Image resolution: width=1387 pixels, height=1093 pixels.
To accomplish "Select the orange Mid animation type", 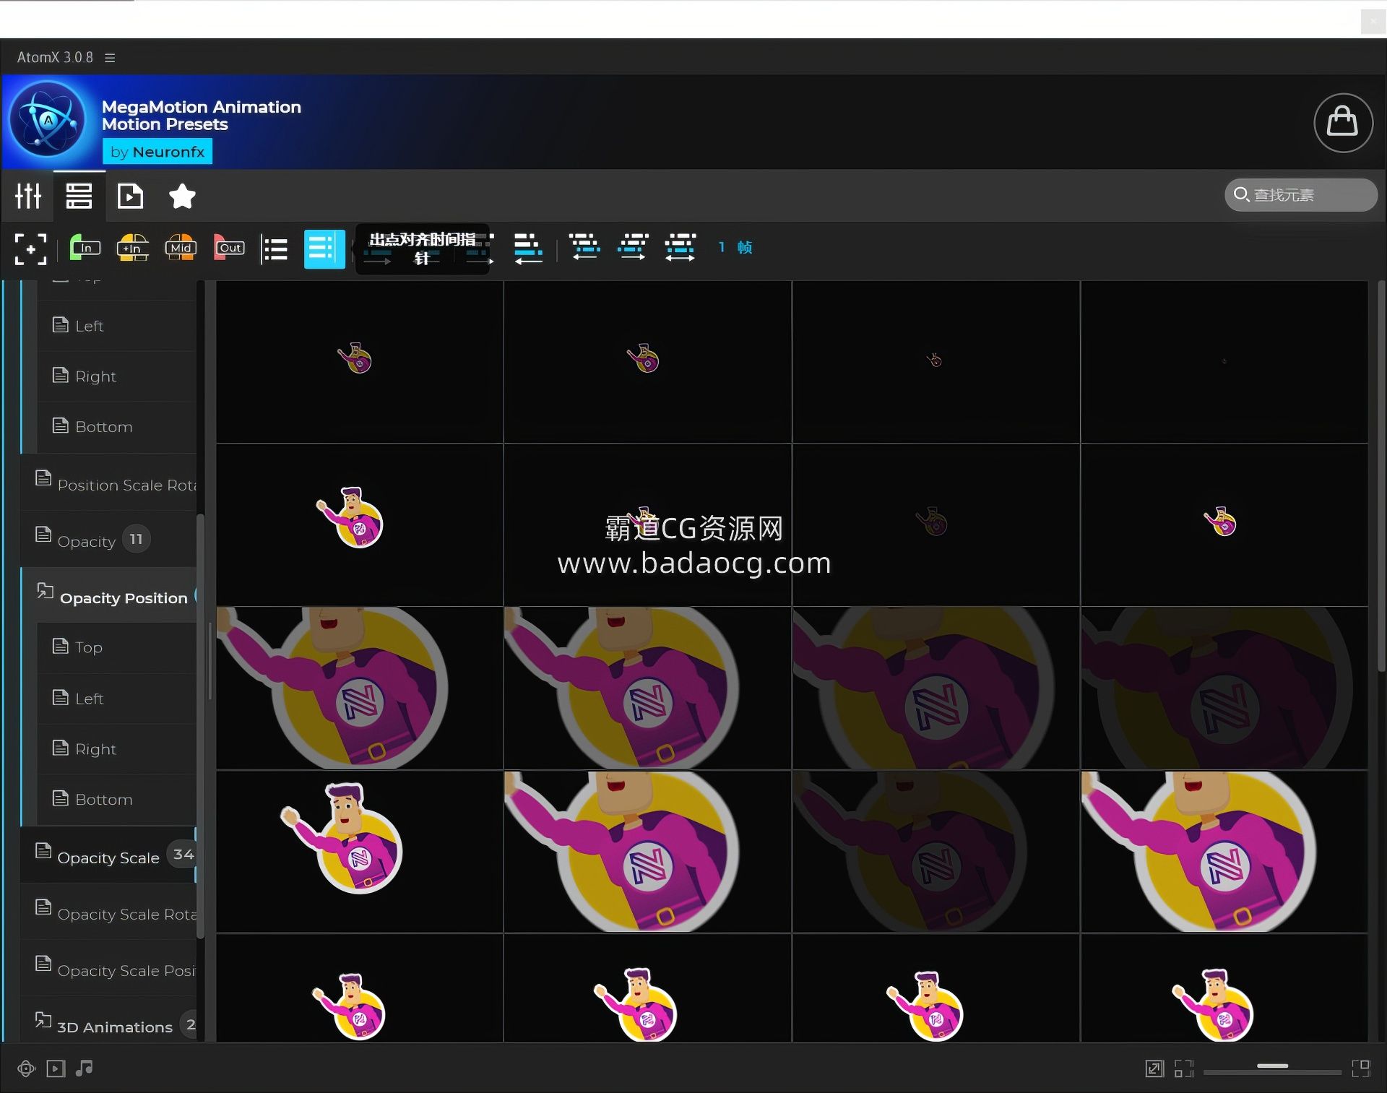I will pyautogui.click(x=181, y=248).
